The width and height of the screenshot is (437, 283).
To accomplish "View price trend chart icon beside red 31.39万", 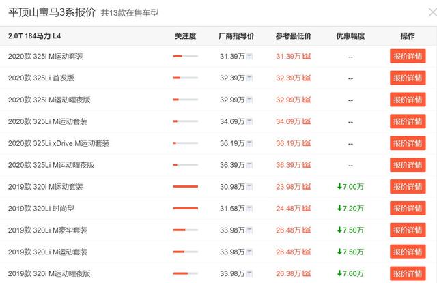I will [307, 56].
